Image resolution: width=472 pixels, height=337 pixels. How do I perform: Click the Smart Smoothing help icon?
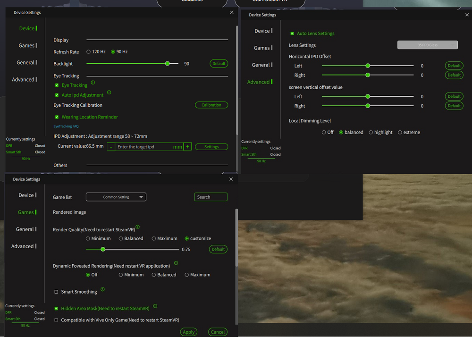[102, 289]
